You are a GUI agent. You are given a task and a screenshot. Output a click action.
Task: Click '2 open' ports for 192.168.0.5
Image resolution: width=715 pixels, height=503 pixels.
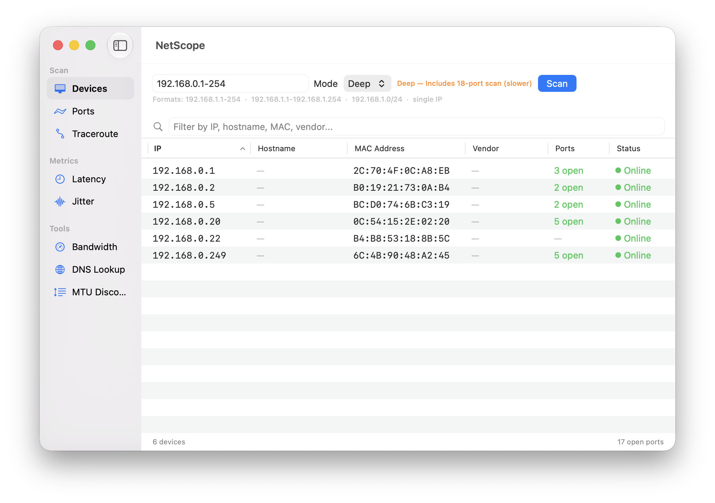(569, 205)
